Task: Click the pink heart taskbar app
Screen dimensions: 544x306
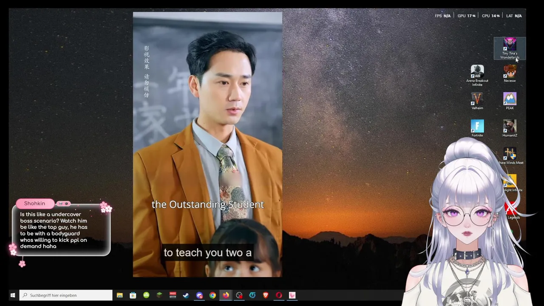Action: pos(292,295)
